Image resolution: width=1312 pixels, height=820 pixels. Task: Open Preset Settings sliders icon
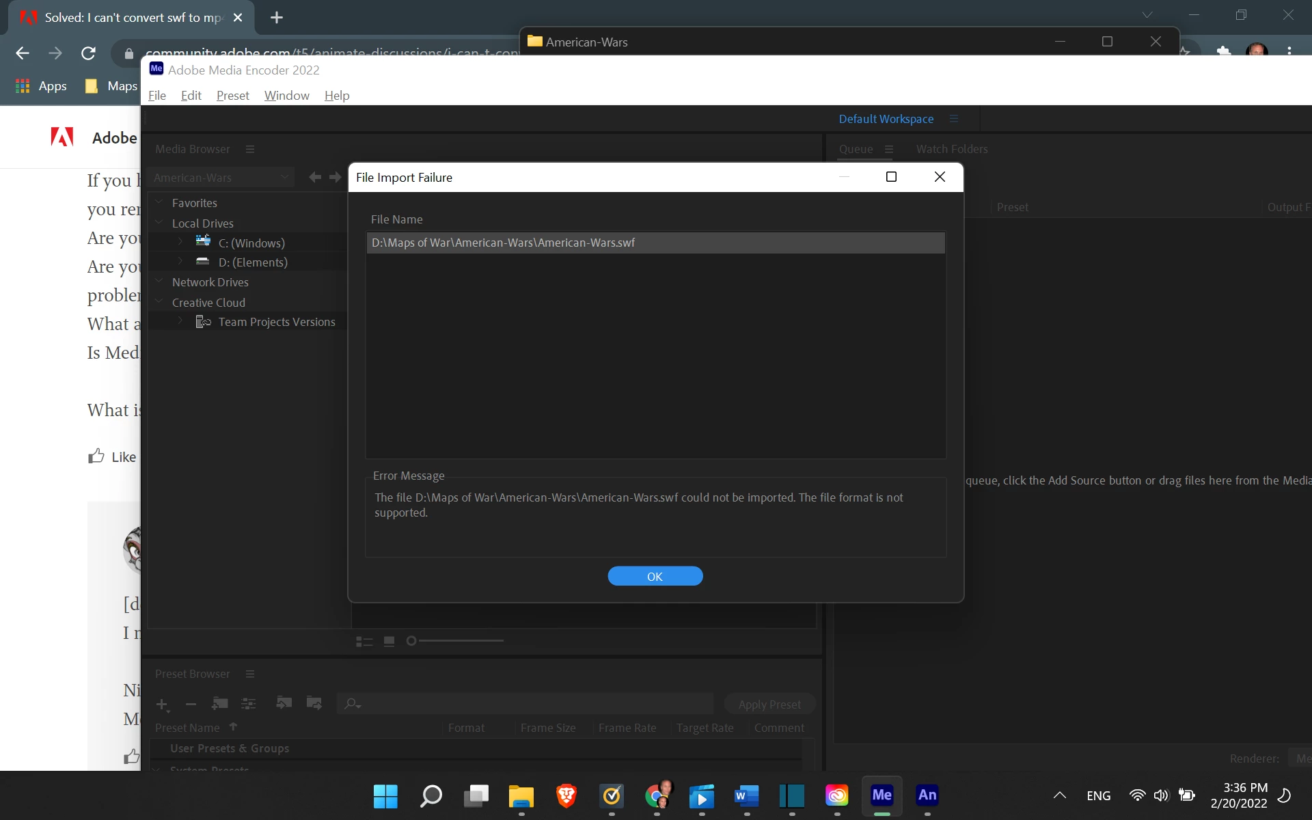pos(249,703)
